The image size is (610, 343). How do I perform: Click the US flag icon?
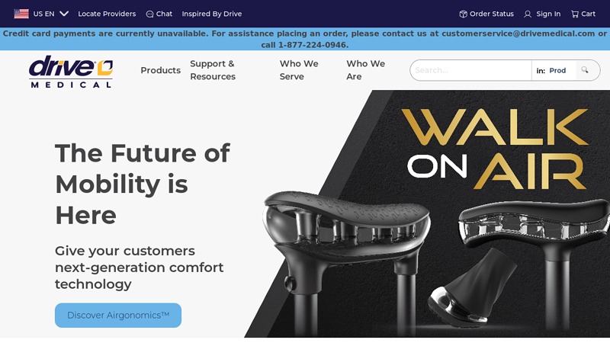(x=21, y=14)
